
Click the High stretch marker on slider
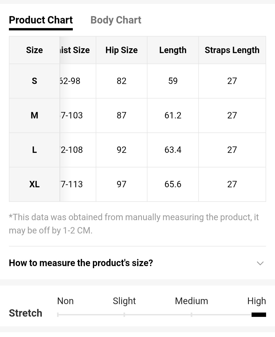(259, 315)
